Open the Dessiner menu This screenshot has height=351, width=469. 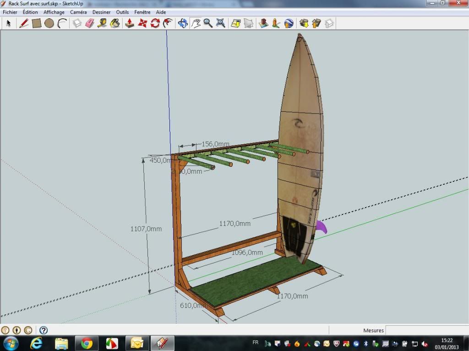pyautogui.click(x=101, y=12)
